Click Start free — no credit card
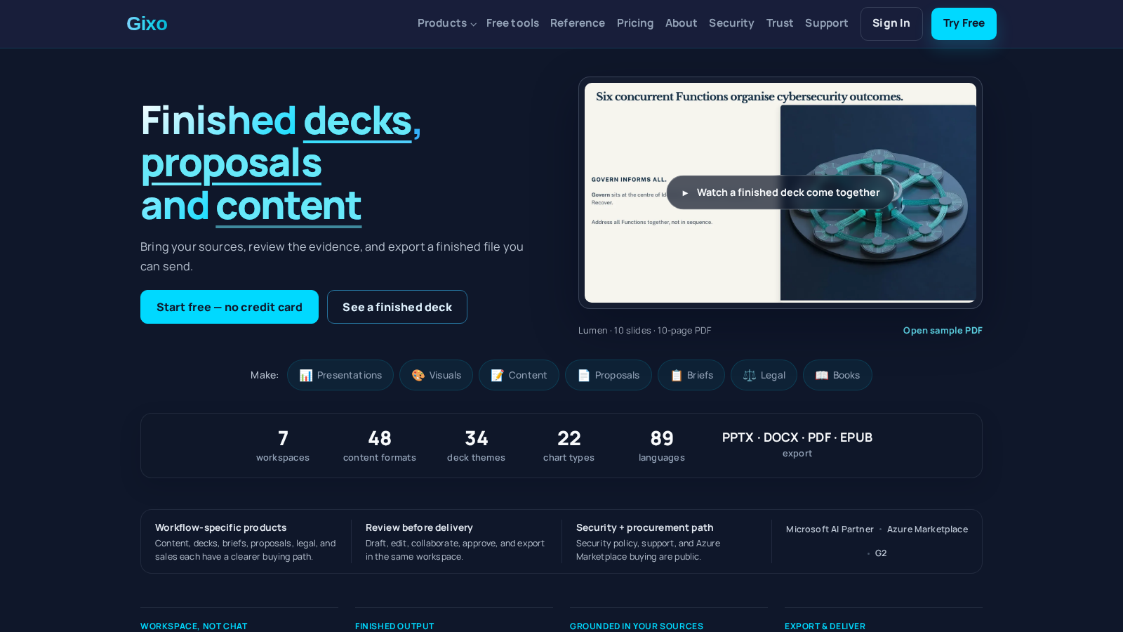The height and width of the screenshot is (632, 1123). [x=230, y=307]
